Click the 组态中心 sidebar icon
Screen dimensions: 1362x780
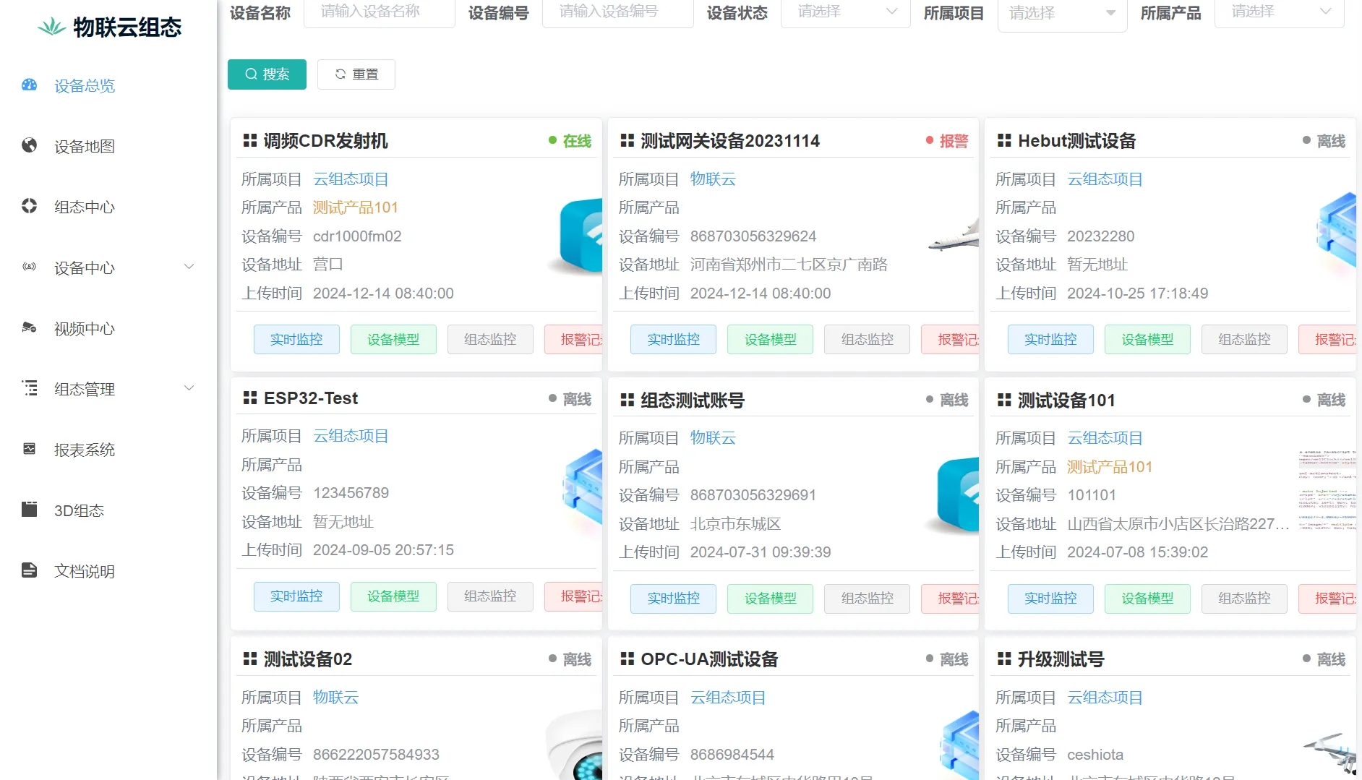[x=29, y=207]
